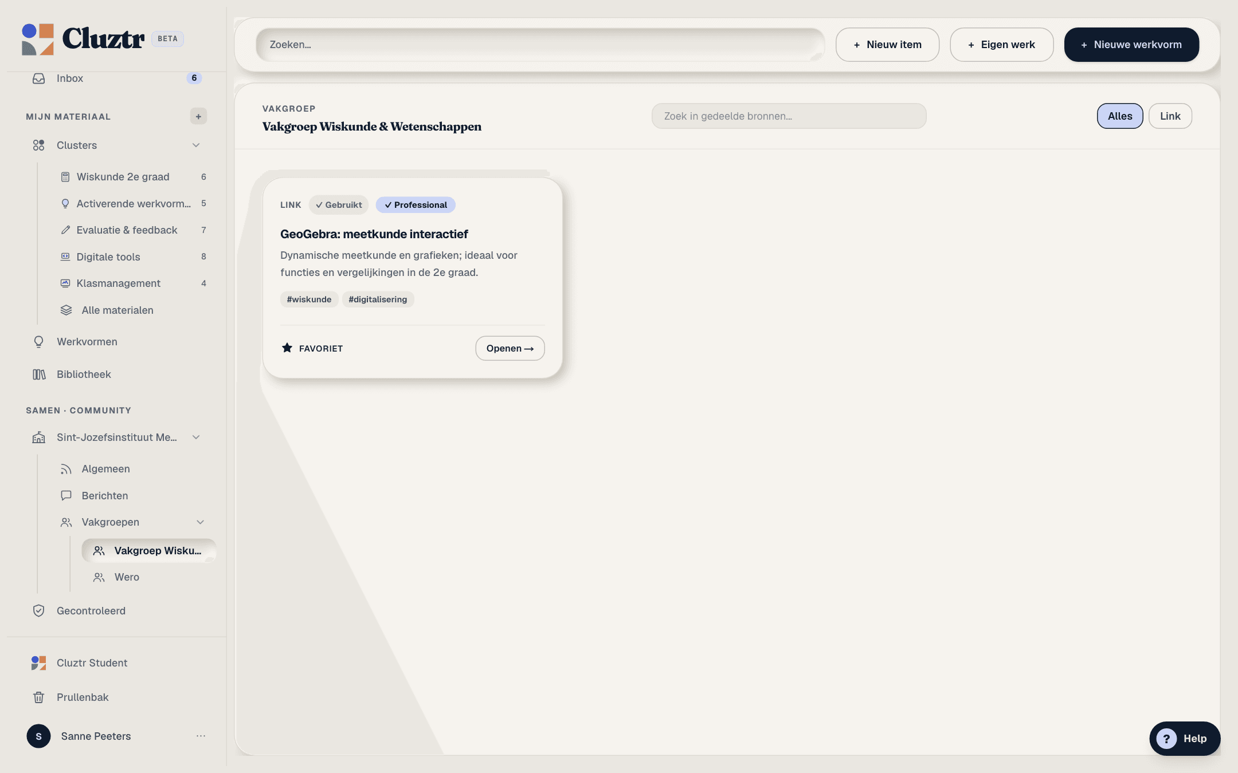
Task: Click Evaluatie & feedback pencil icon
Action: (x=65, y=230)
